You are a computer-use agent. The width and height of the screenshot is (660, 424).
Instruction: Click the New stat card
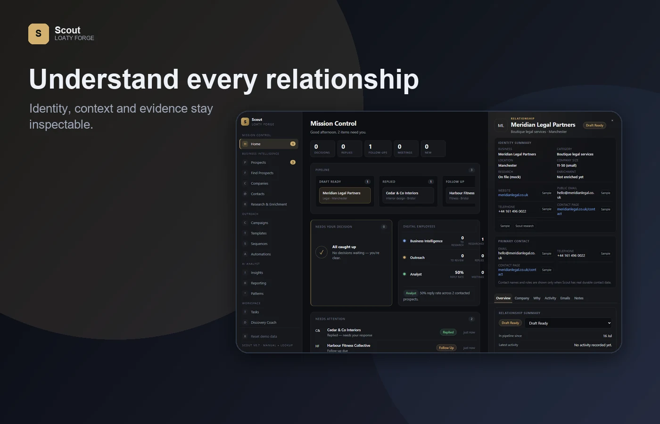pos(433,148)
